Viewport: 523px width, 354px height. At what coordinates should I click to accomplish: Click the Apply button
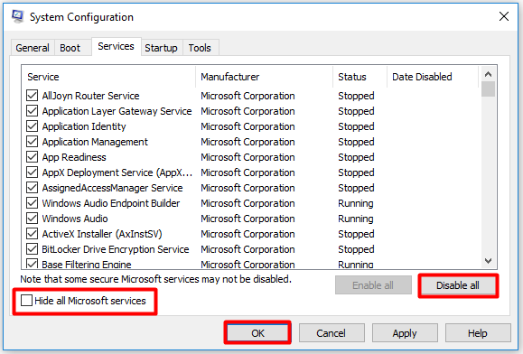[405, 333]
